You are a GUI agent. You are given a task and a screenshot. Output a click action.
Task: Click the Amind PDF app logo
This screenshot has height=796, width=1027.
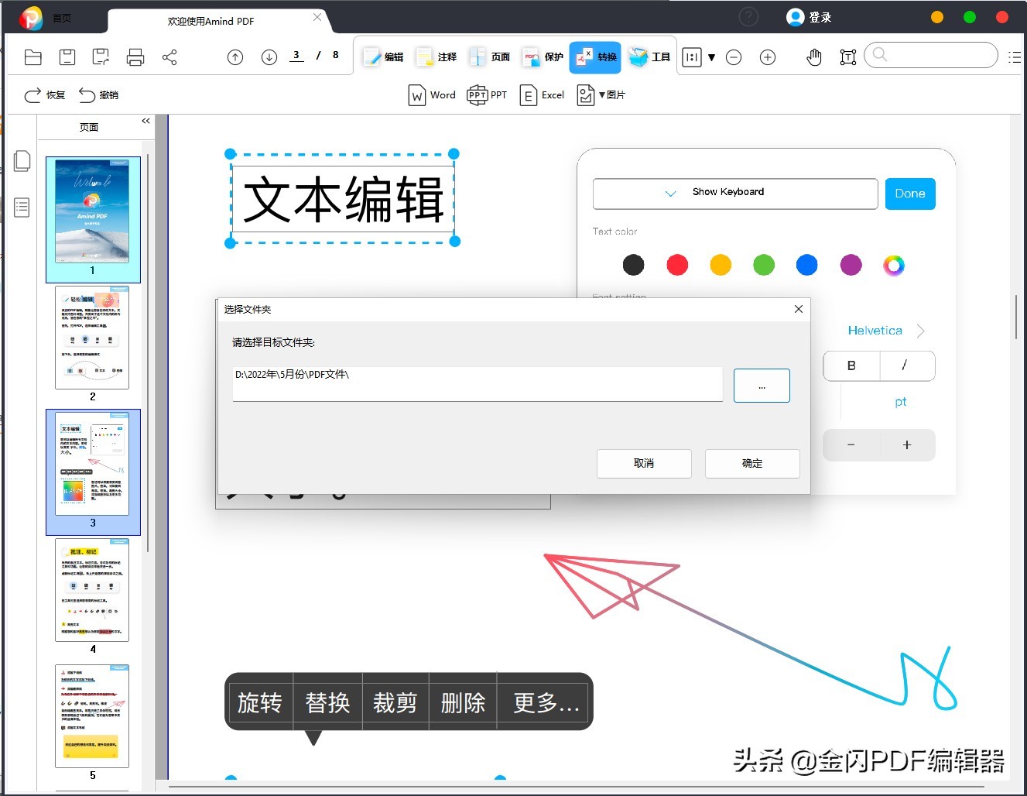click(x=31, y=18)
